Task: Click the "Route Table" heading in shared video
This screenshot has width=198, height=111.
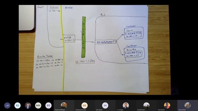Action: (x=45, y=56)
